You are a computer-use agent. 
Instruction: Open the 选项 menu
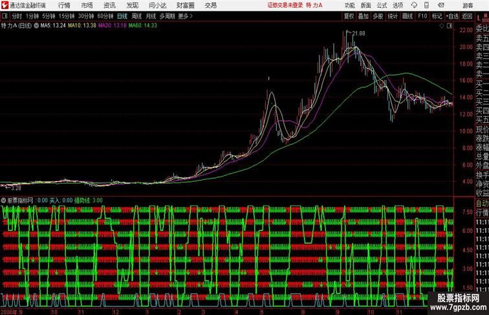398,5
